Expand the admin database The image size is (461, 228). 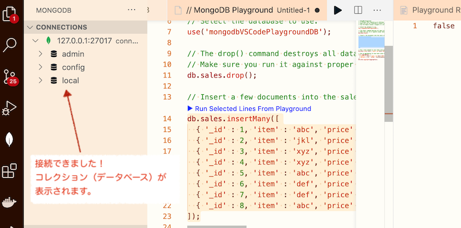pos(40,54)
